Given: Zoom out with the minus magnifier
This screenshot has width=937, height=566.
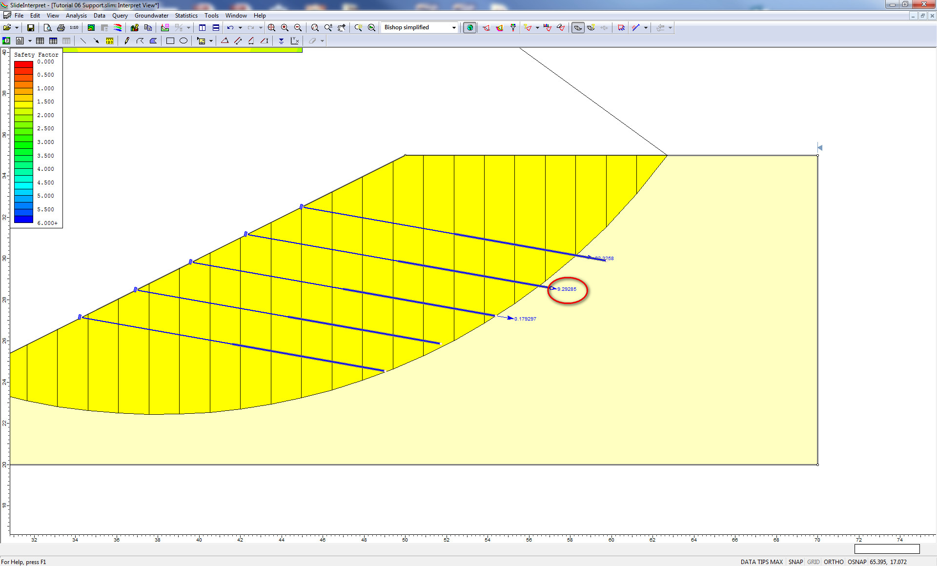Looking at the screenshot, I should click(298, 28).
